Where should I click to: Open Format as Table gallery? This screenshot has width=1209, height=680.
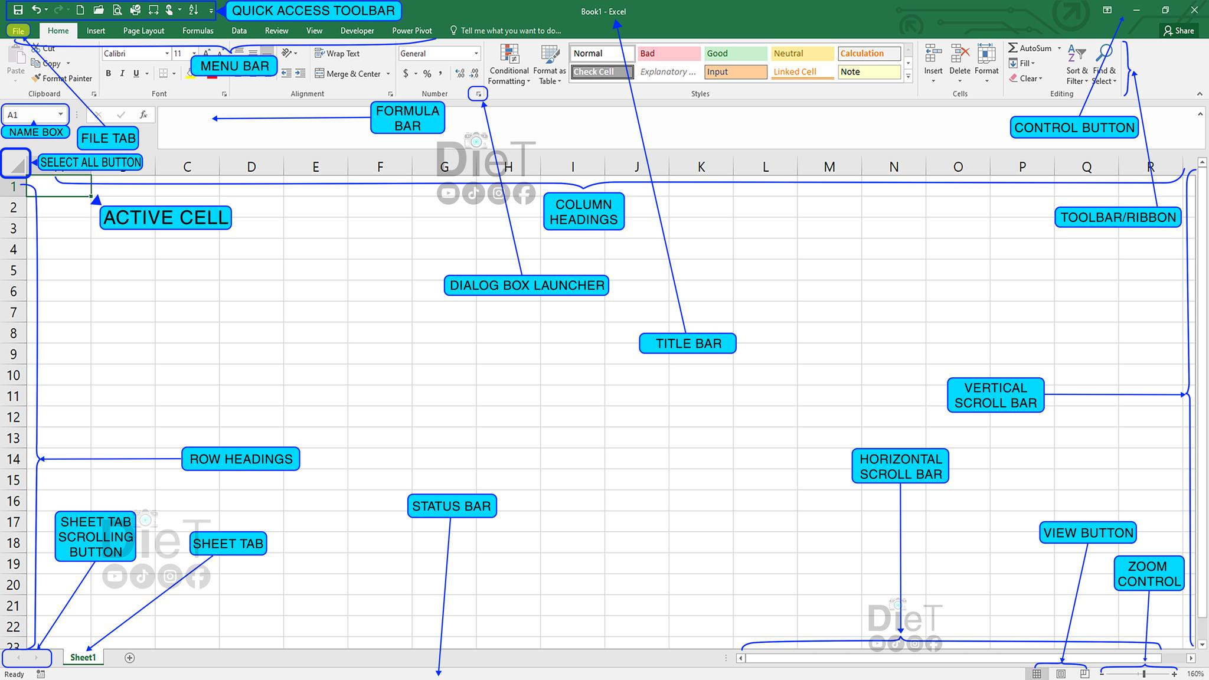pyautogui.click(x=550, y=65)
